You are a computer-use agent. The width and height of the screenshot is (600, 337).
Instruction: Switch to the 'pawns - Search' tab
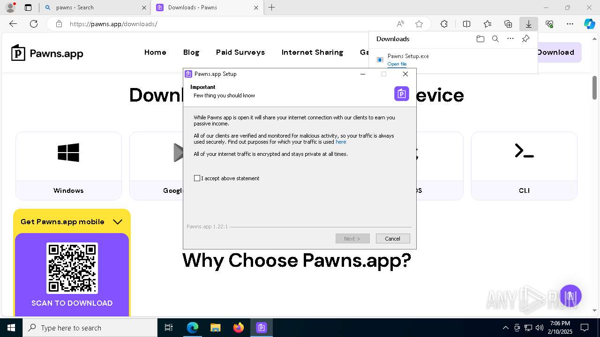(x=95, y=7)
